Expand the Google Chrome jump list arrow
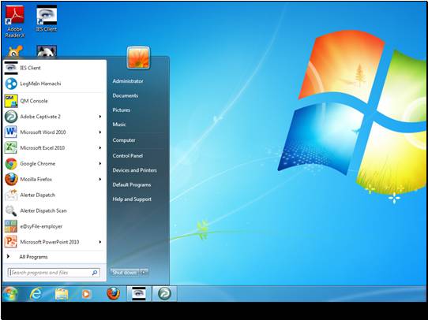Screen dimensions: 428x320 [100, 164]
